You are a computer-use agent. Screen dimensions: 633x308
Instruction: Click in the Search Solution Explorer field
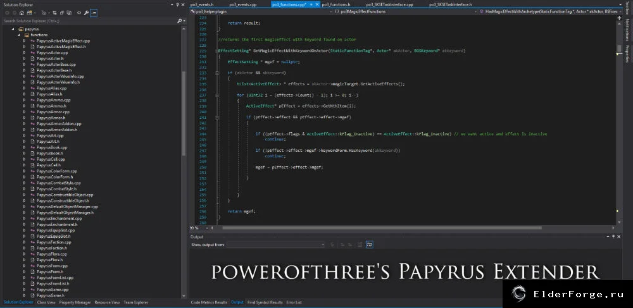click(89, 21)
